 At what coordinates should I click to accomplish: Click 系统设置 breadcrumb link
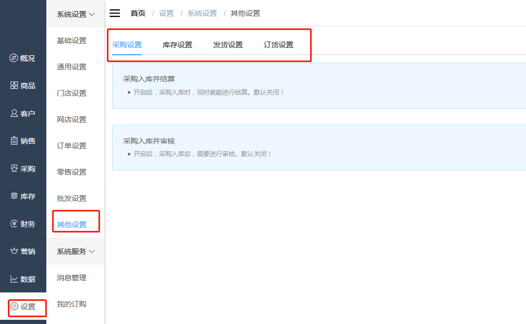coord(202,13)
